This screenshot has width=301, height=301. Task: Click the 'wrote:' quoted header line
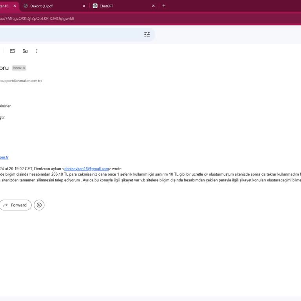click(61, 169)
